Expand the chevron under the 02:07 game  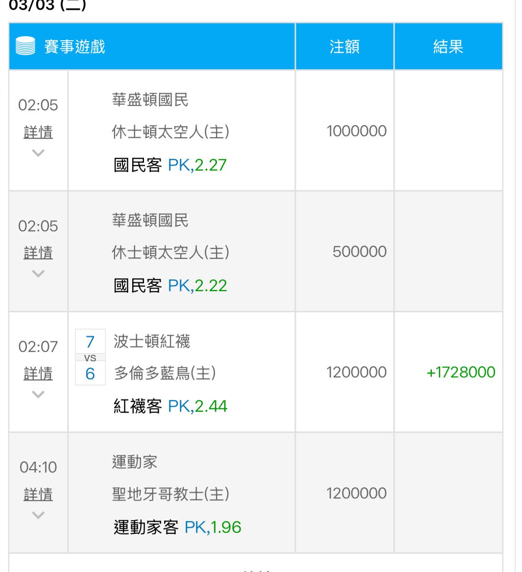38,394
